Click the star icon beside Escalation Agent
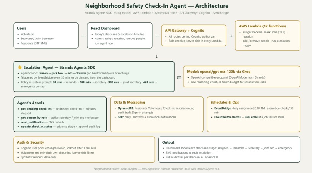 click(x=20, y=67)
